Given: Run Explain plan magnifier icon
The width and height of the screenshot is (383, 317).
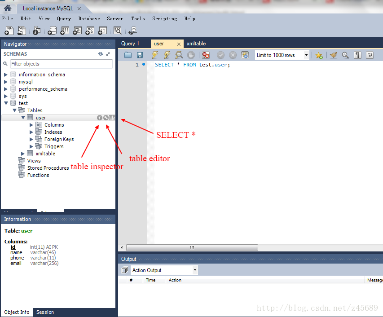Looking at the screenshot, I should (x=179, y=55).
